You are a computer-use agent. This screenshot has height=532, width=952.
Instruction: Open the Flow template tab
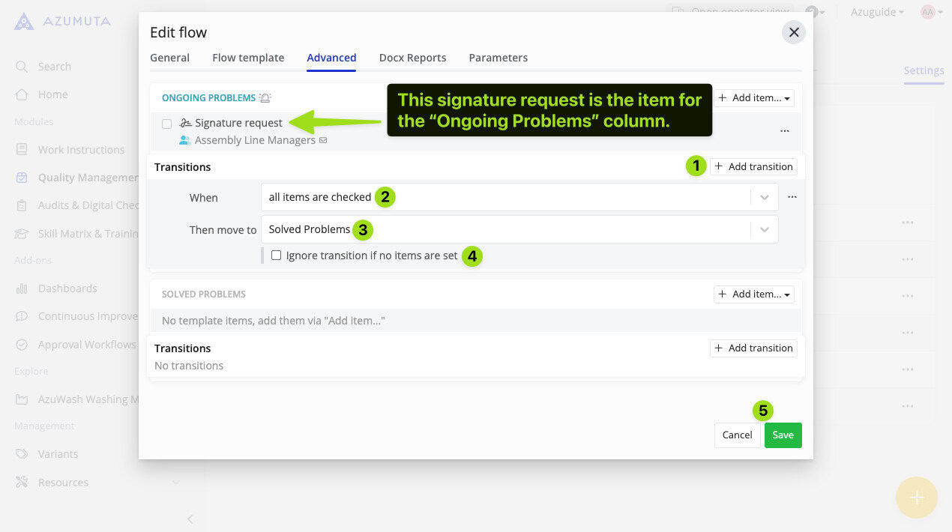coord(248,58)
